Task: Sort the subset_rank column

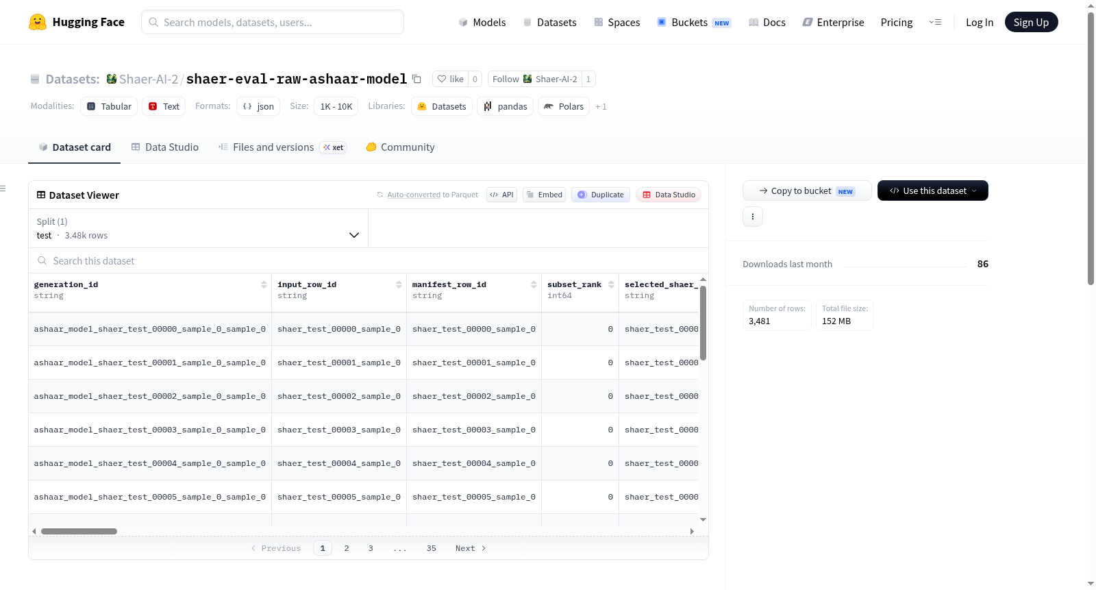Action: click(x=611, y=284)
